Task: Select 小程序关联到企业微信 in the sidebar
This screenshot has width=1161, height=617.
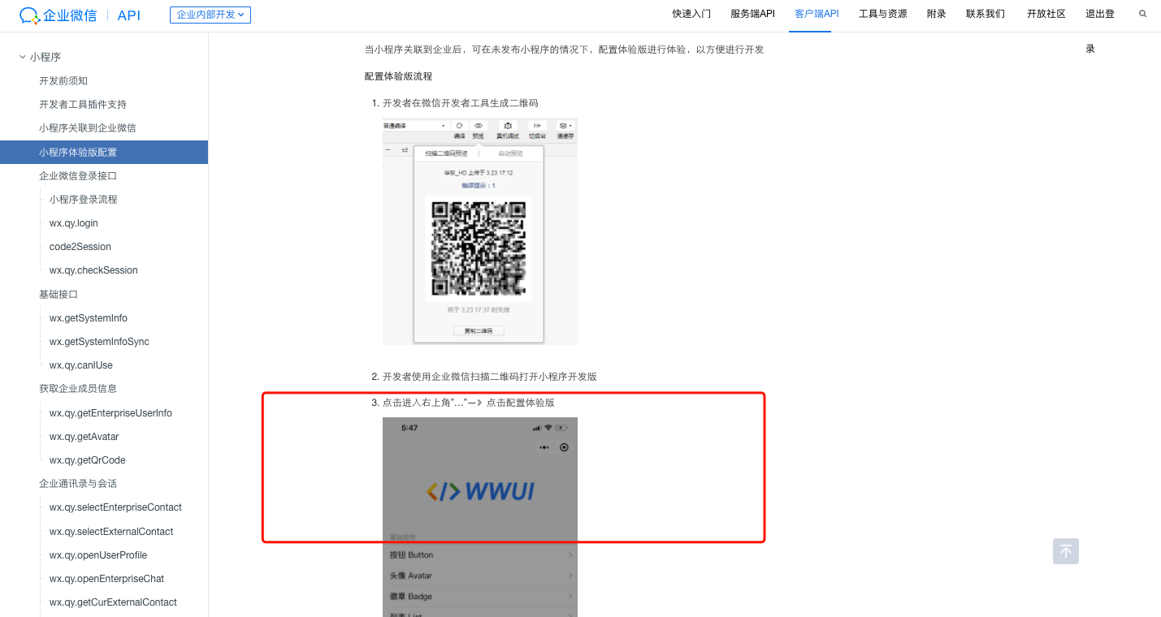Action: point(88,128)
